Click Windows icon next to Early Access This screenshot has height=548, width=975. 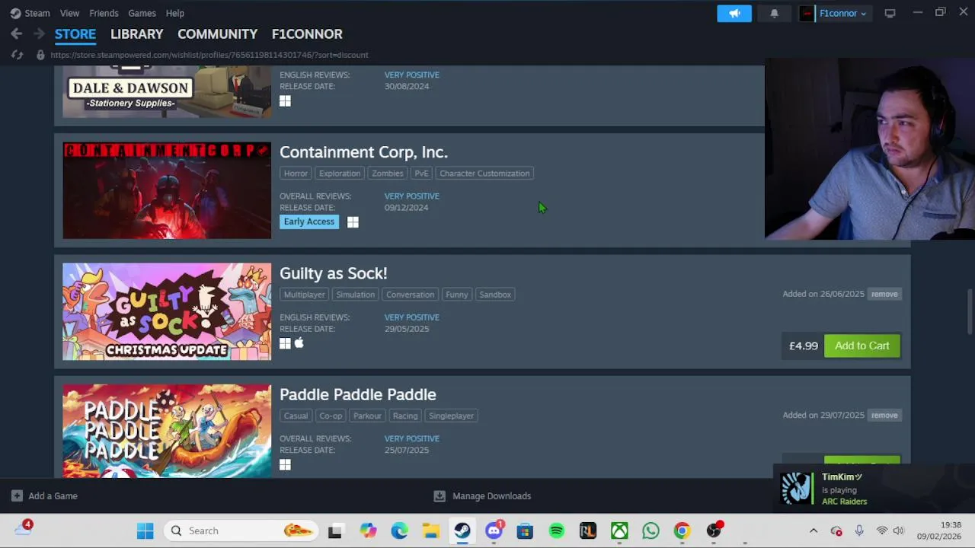point(353,222)
